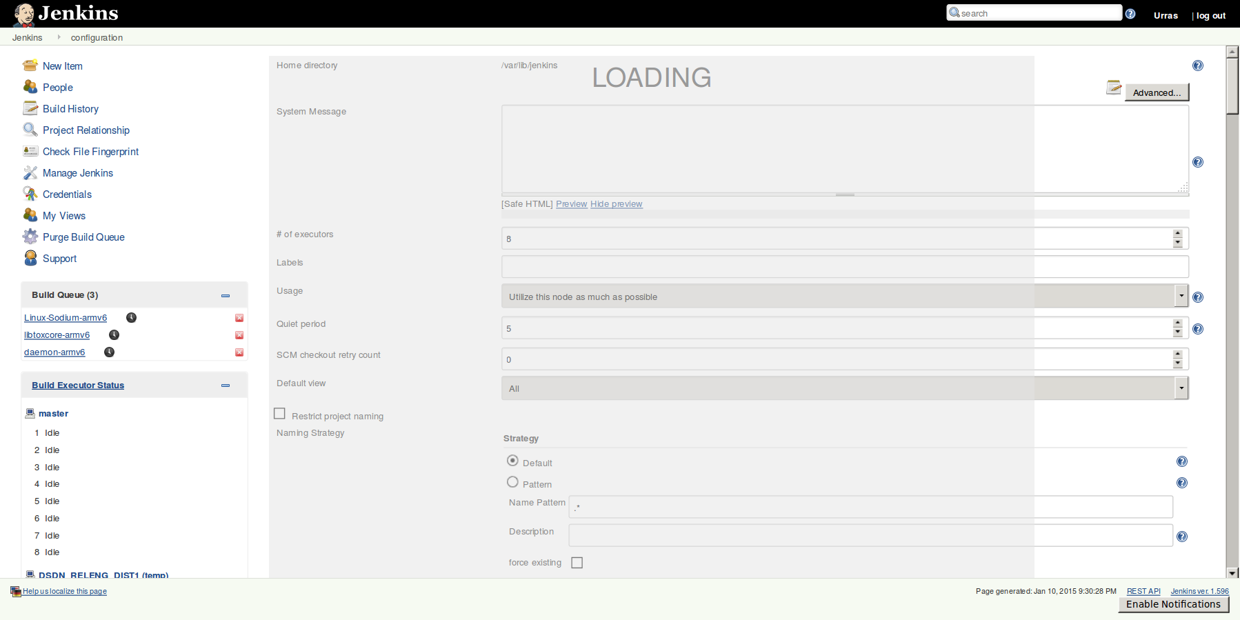1240x620 pixels.
Task: Click the search help icon in header
Action: coord(1130,14)
